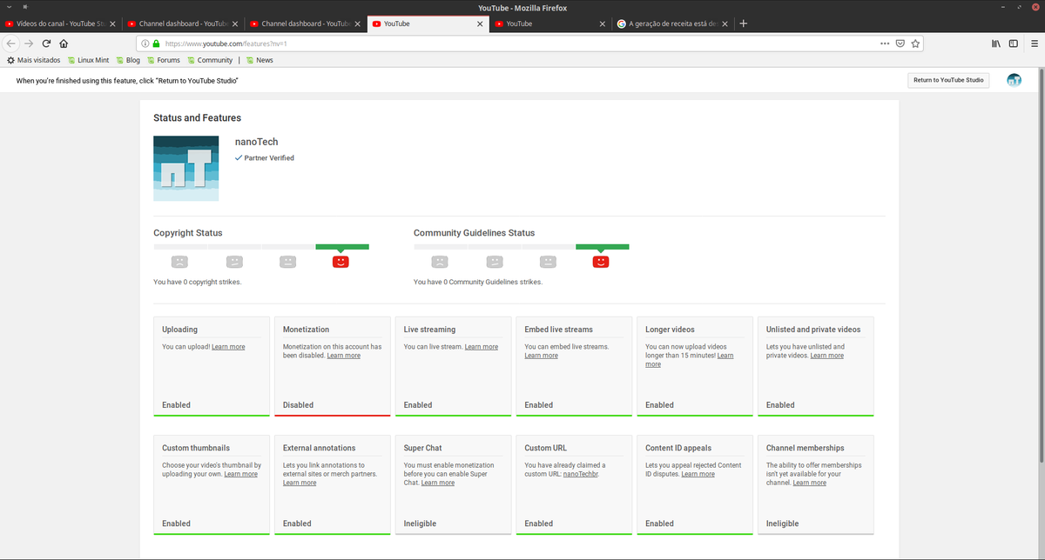Open Mais visitados bookmarks folder
This screenshot has width=1045, height=560.
point(34,60)
